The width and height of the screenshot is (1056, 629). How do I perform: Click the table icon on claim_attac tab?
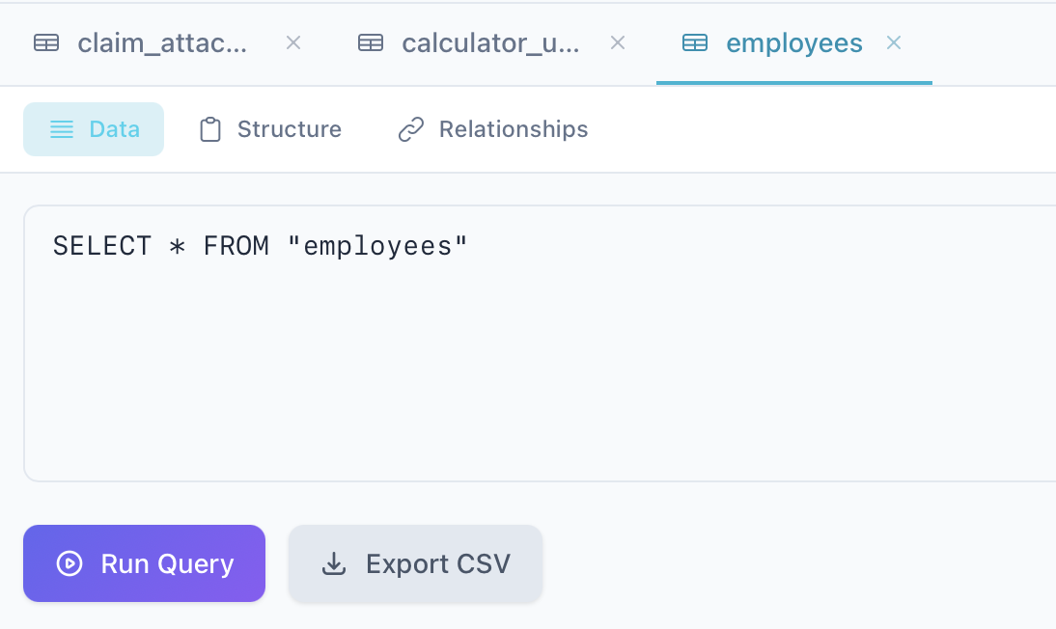tap(46, 42)
